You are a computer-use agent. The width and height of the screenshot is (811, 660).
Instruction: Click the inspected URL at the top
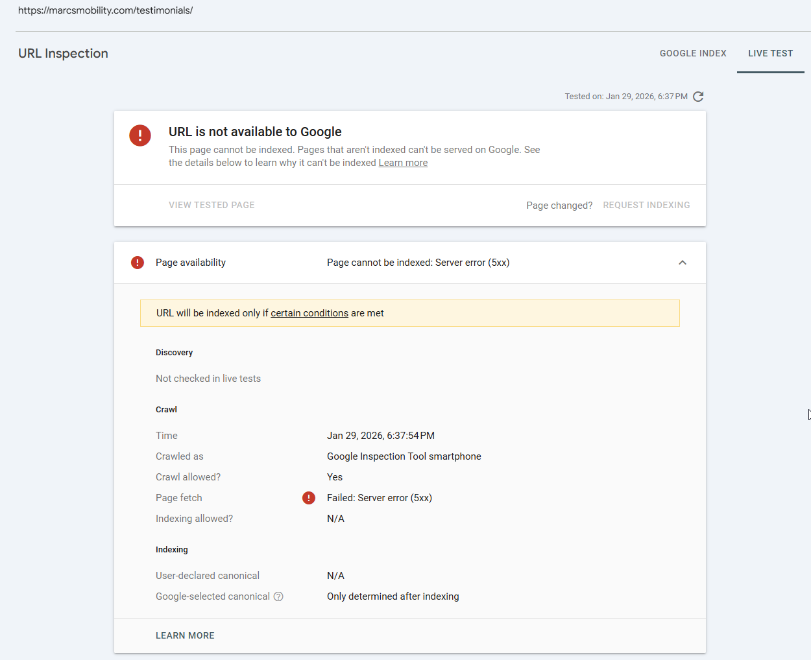coord(105,10)
